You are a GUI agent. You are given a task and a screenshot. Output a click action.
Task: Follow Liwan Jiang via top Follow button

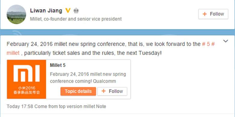(x=213, y=14)
